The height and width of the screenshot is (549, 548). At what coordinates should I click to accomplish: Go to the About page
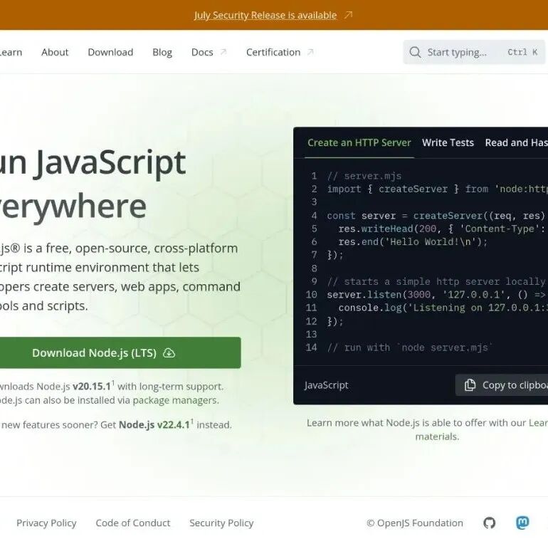[55, 52]
